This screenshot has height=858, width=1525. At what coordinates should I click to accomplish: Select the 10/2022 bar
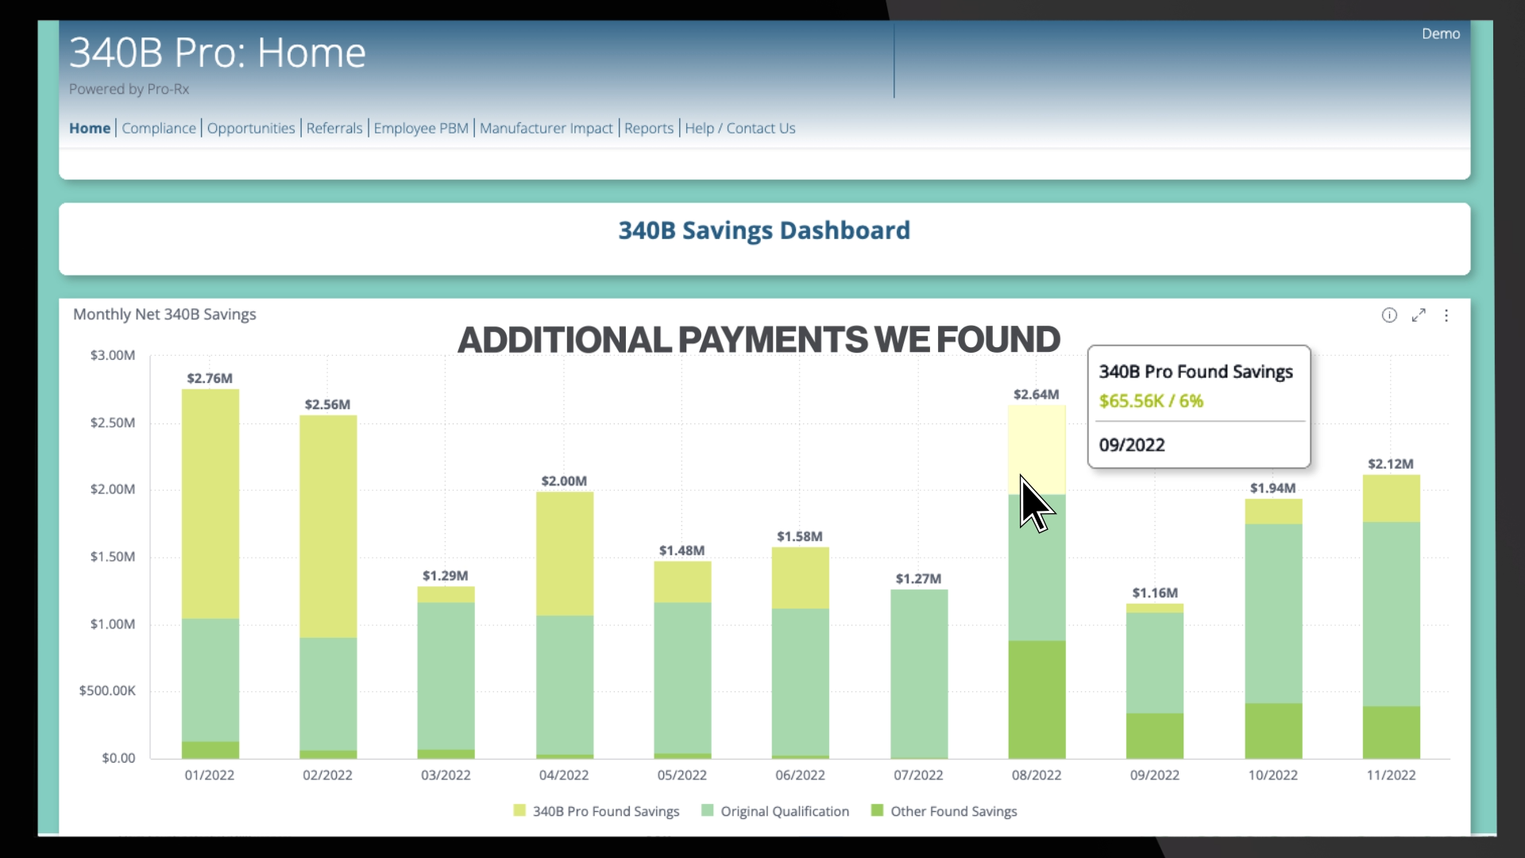[x=1273, y=629]
